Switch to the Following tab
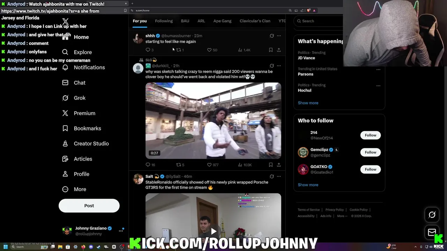The image size is (447, 251). click(x=164, y=21)
